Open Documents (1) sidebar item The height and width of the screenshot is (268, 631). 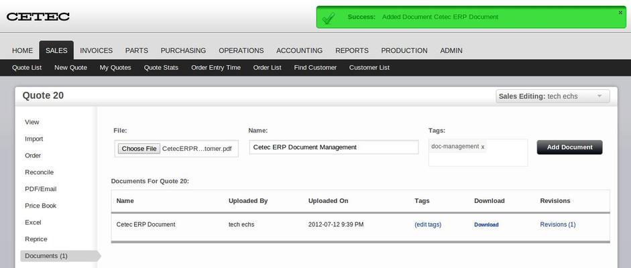click(46, 256)
